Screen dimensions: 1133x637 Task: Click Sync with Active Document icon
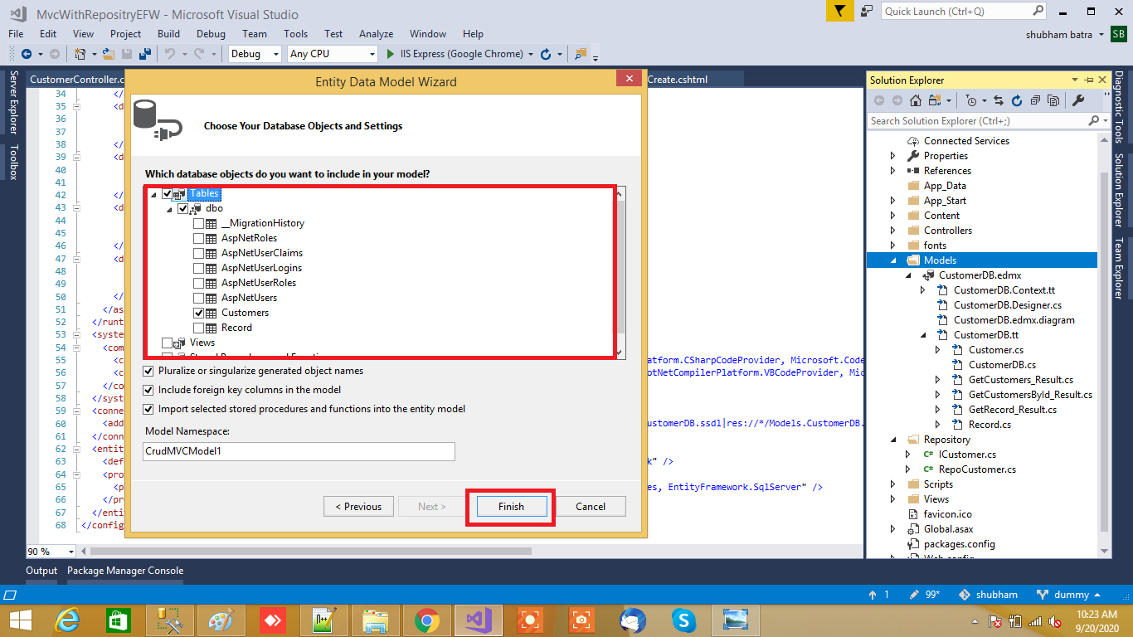coord(997,100)
